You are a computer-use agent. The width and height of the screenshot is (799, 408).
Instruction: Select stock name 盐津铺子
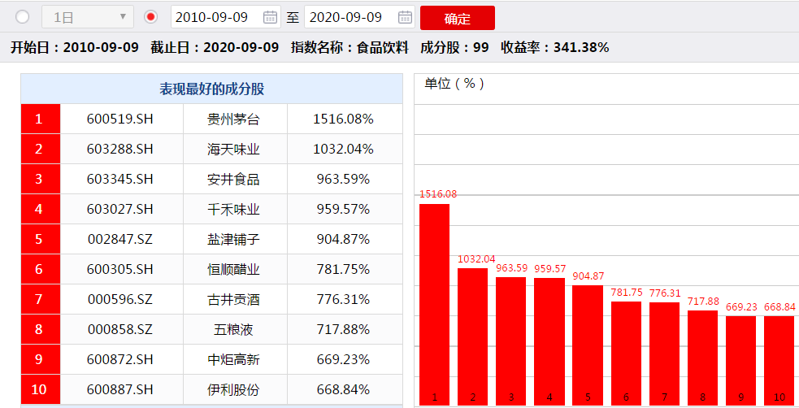point(233,239)
